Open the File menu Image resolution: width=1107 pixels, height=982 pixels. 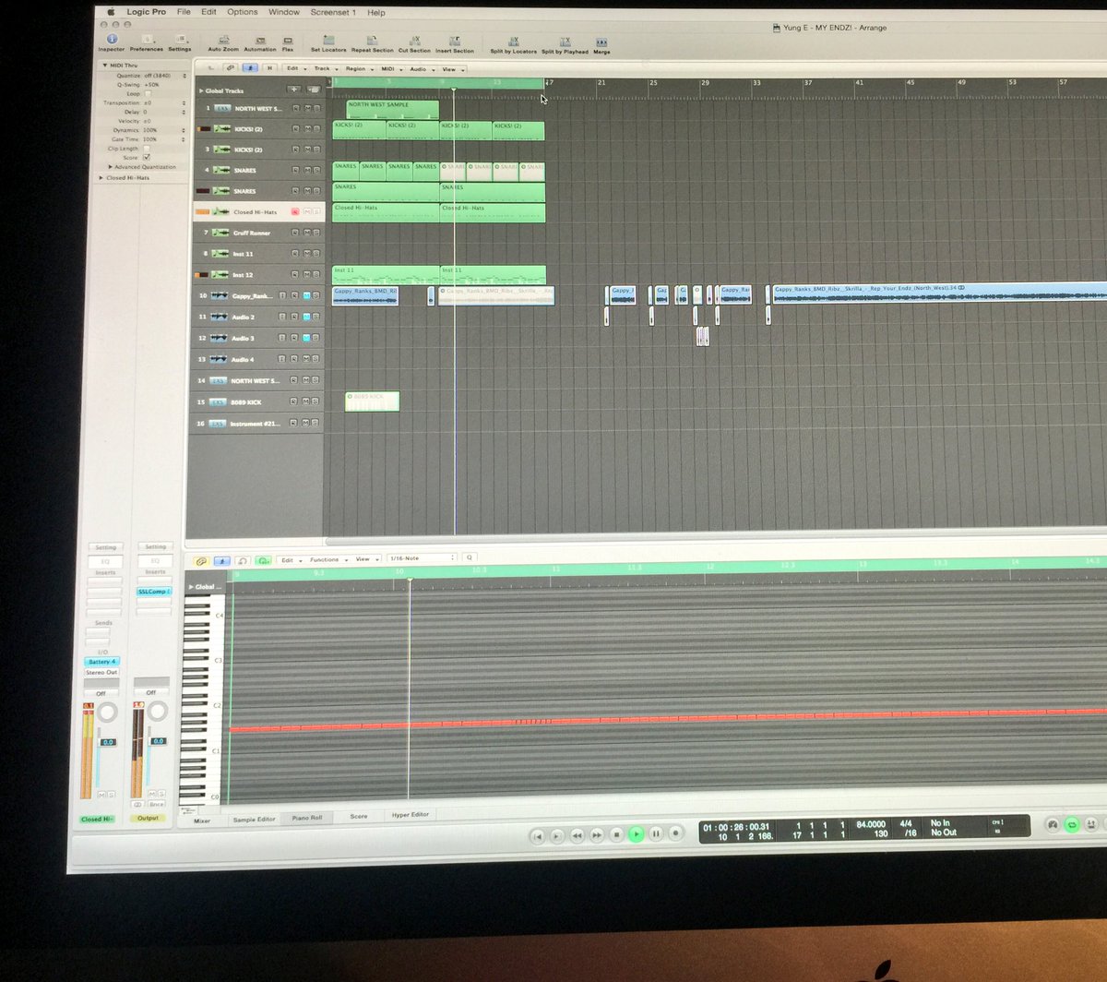tap(184, 12)
